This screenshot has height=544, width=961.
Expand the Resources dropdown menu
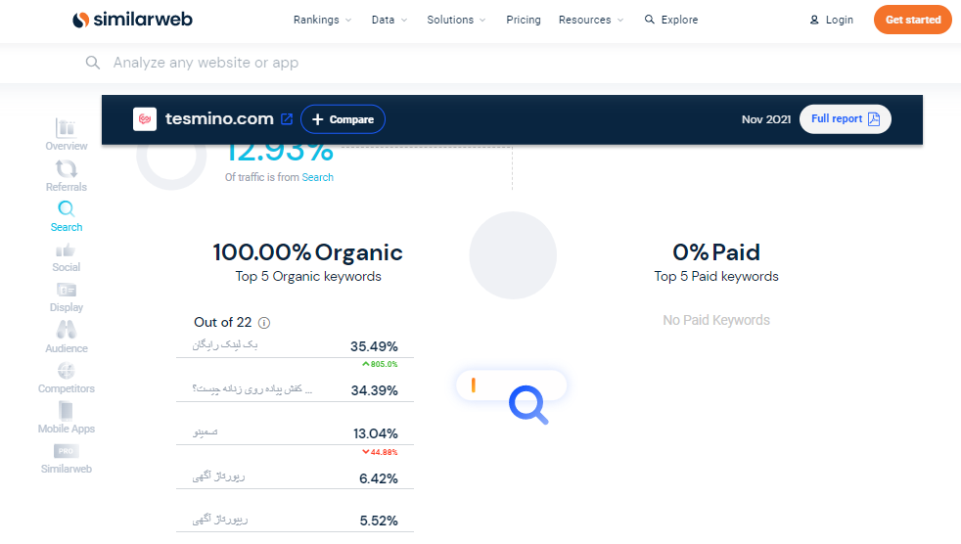pyautogui.click(x=591, y=20)
